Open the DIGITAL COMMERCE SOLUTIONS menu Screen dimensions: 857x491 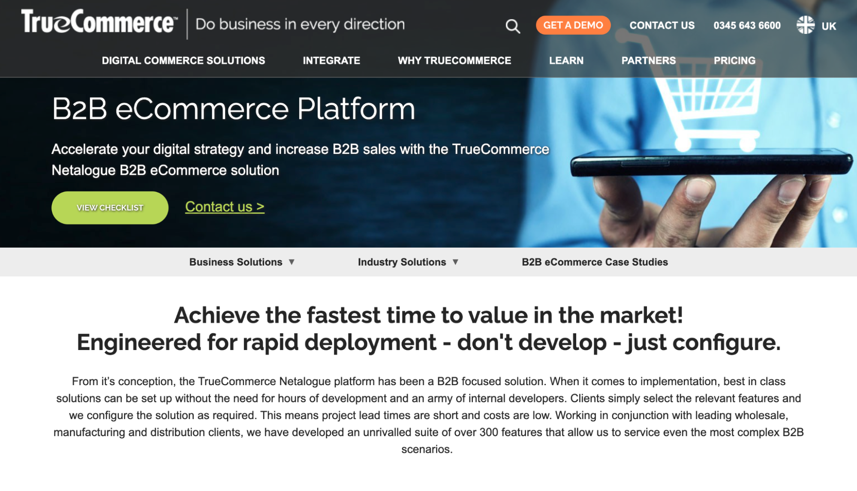[183, 60]
